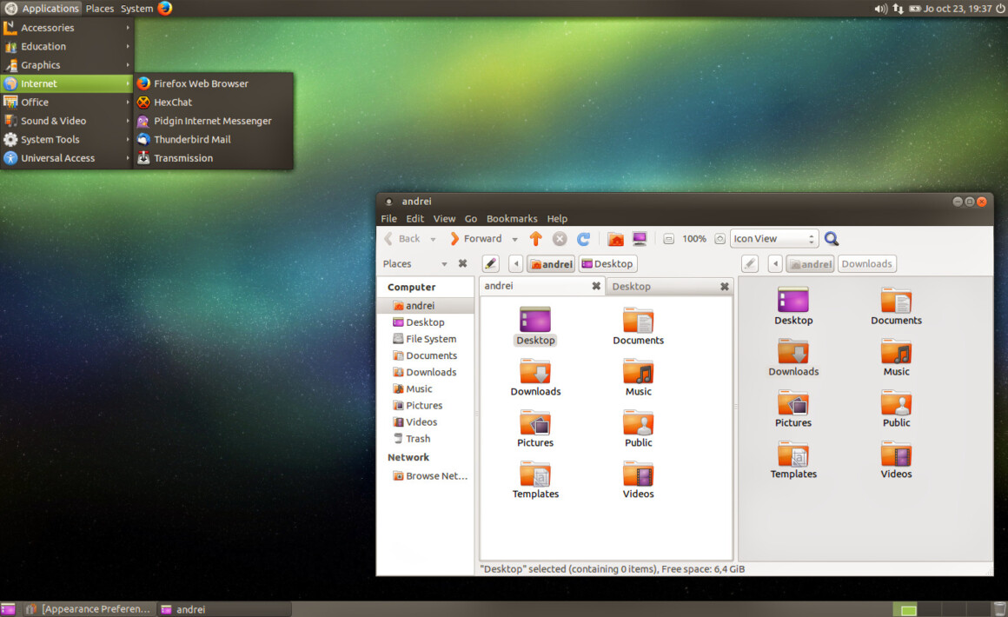The height and width of the screenshot is (617, 1008).
Task: Start a file search with the magnifier icon
Action: coord(831,238)
